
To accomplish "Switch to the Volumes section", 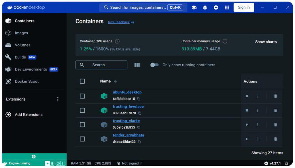I will click(22, 45).
